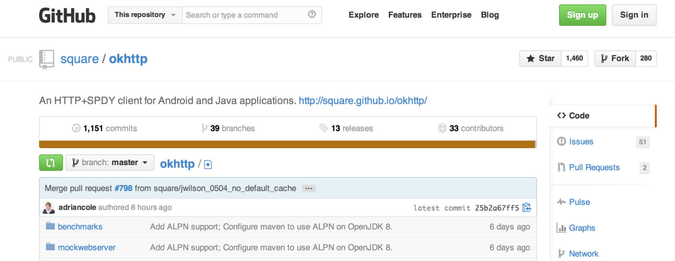
Task: Open the Pulse sidebar item
Action: 579,202
